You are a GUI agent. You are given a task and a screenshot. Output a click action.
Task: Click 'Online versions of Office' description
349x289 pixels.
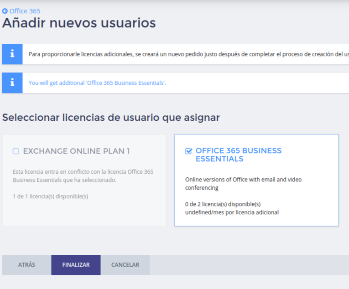click(x=243, y=184)
